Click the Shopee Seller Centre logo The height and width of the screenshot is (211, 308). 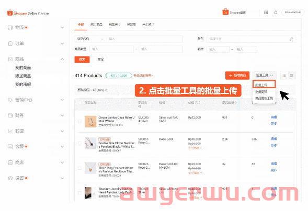28,13
